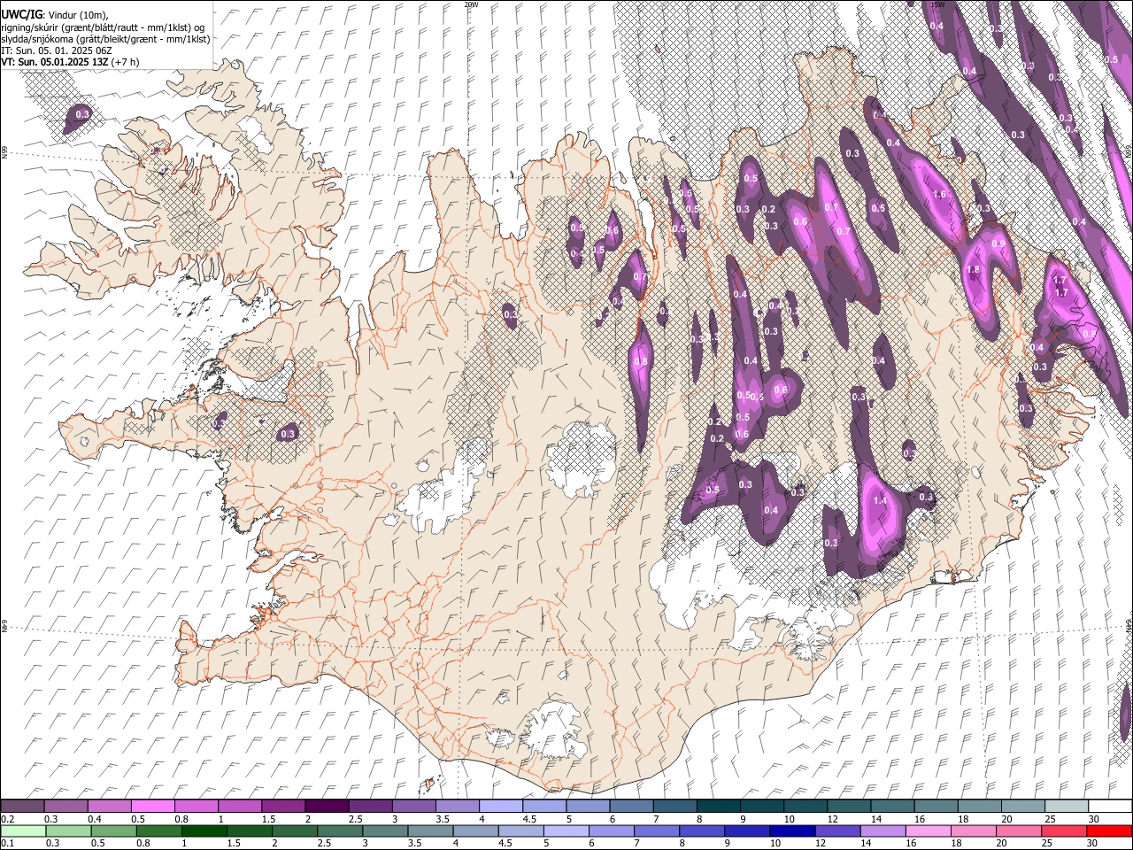Click the snow legend swatch between 6 and 7

(631, 807)
